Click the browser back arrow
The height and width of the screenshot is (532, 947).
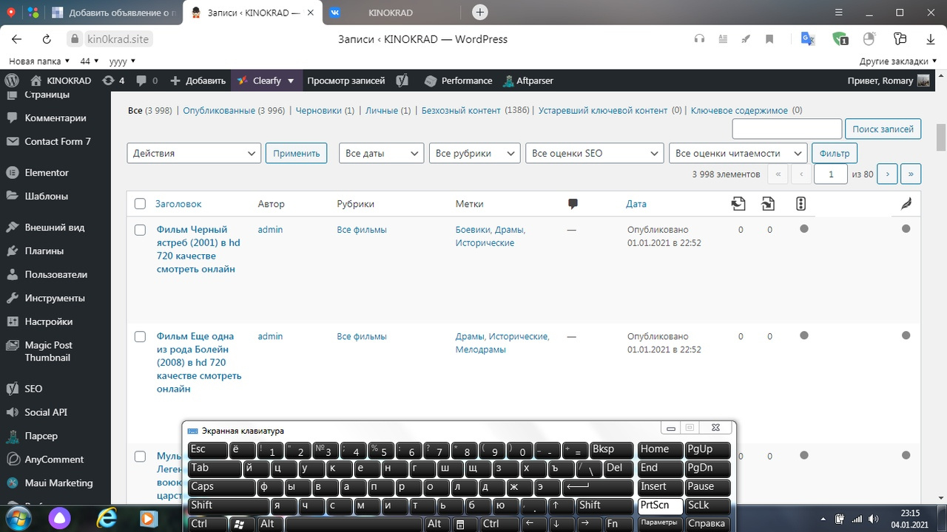[17, 39]
